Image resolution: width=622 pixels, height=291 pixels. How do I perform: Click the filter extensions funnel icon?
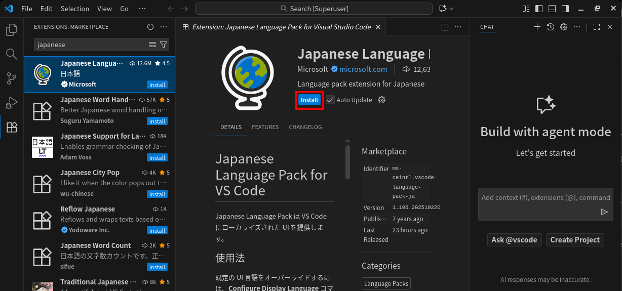[x=164, y=45]
